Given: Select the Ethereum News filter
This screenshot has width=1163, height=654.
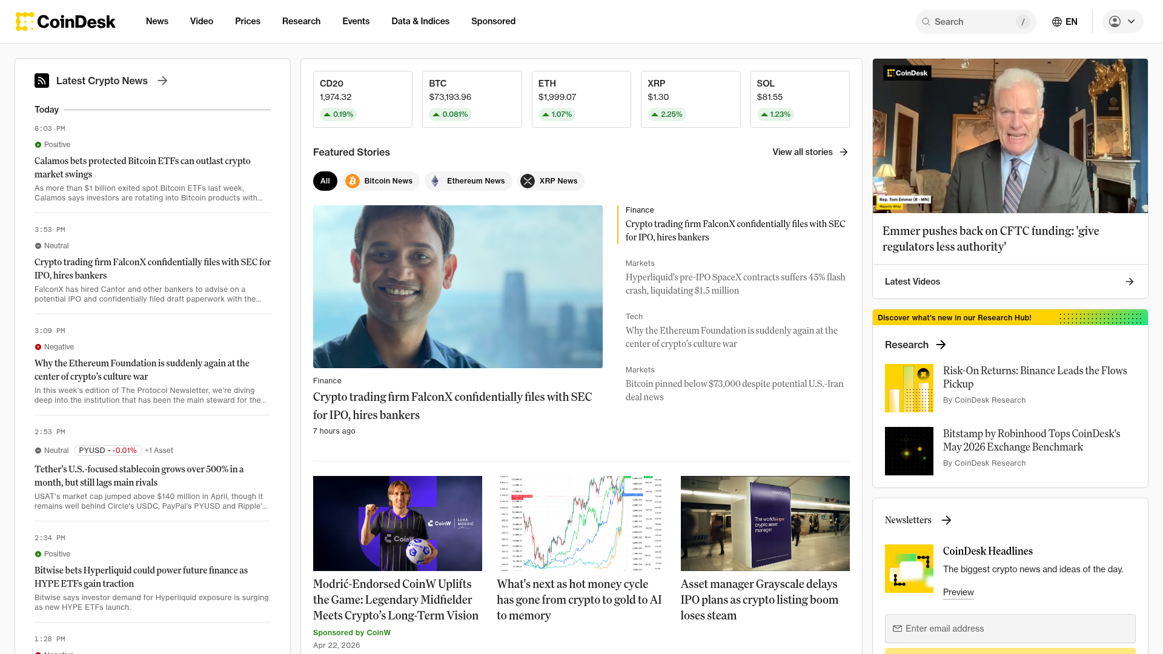Looking at the screenshot, I should (x=468, y=181).
